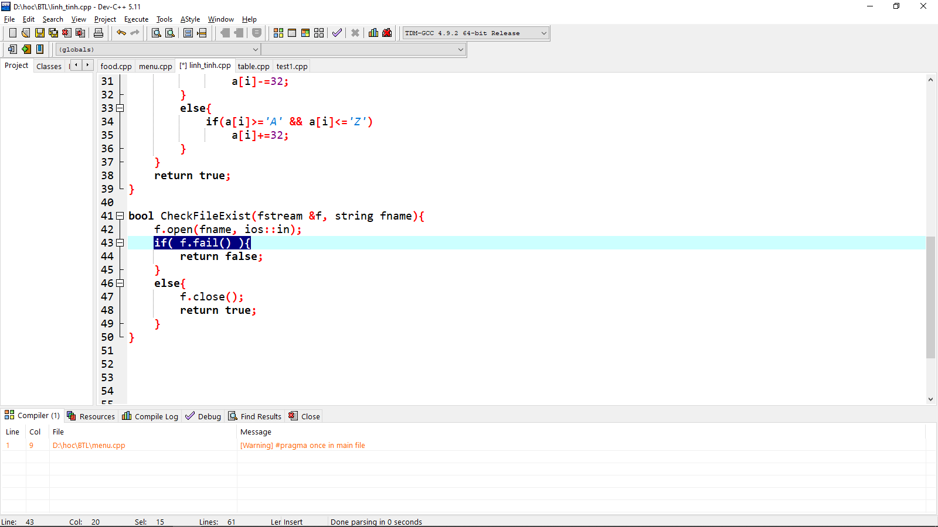Open the Execute menu
938x527 pixels.
point(136,19)
